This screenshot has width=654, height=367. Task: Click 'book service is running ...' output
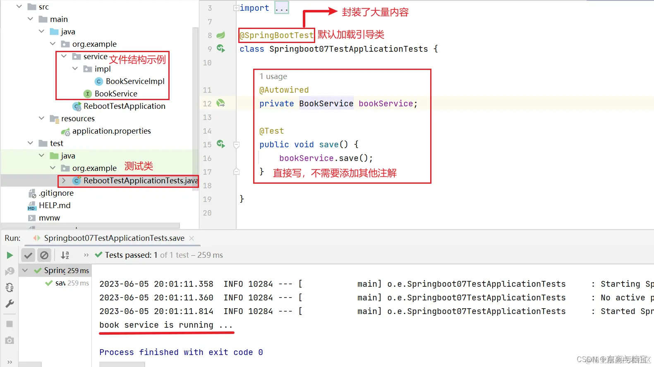pyautogui.click(x=166, y=325)
